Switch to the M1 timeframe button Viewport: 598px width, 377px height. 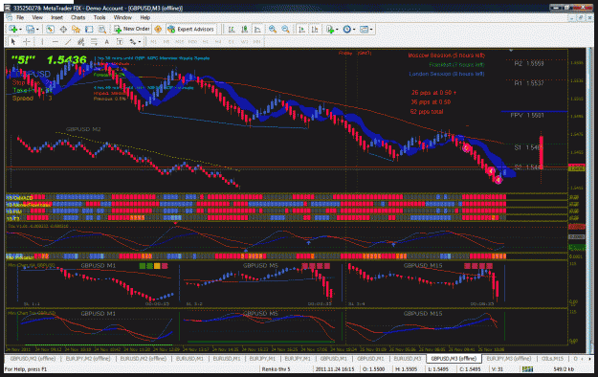tap(154, 41)
